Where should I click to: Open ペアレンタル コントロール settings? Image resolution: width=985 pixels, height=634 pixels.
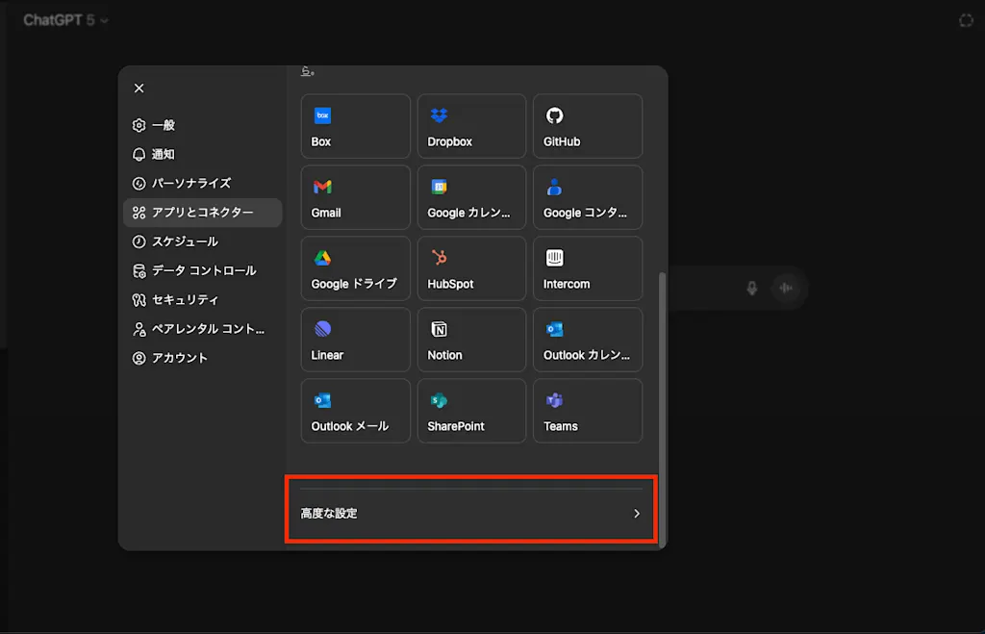click(x=203, y=329)
